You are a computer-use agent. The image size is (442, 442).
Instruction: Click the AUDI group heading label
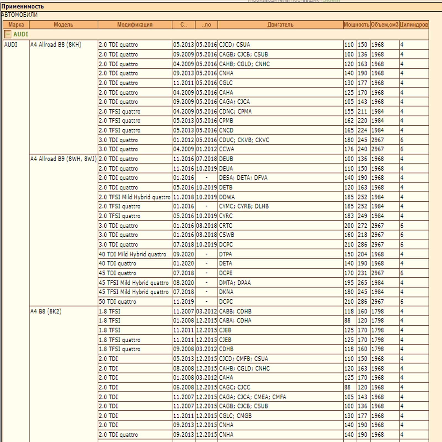coord(21,34)
